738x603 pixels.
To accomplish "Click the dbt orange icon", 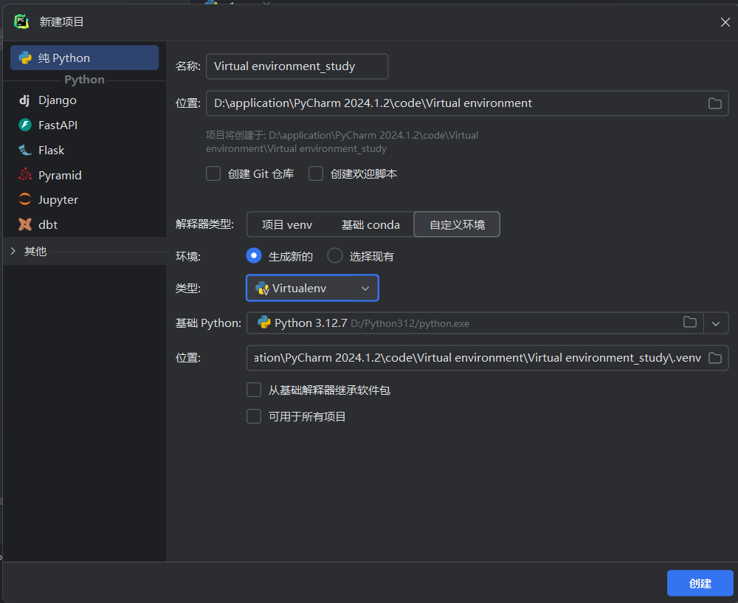I will click(x=25, y=224).
